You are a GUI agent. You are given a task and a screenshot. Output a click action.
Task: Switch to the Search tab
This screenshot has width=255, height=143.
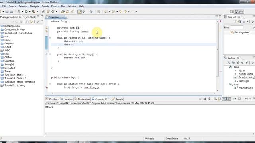coord(118,99)
